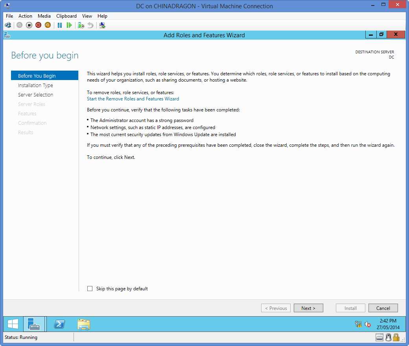
Task: Click the Server Roles step label
Action: [x=31, y=104]
